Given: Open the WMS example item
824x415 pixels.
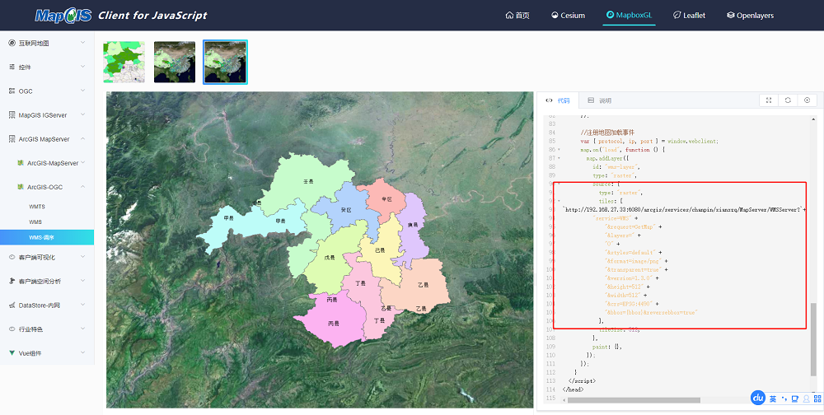Looking at the screenshot, I should (35, 221).
